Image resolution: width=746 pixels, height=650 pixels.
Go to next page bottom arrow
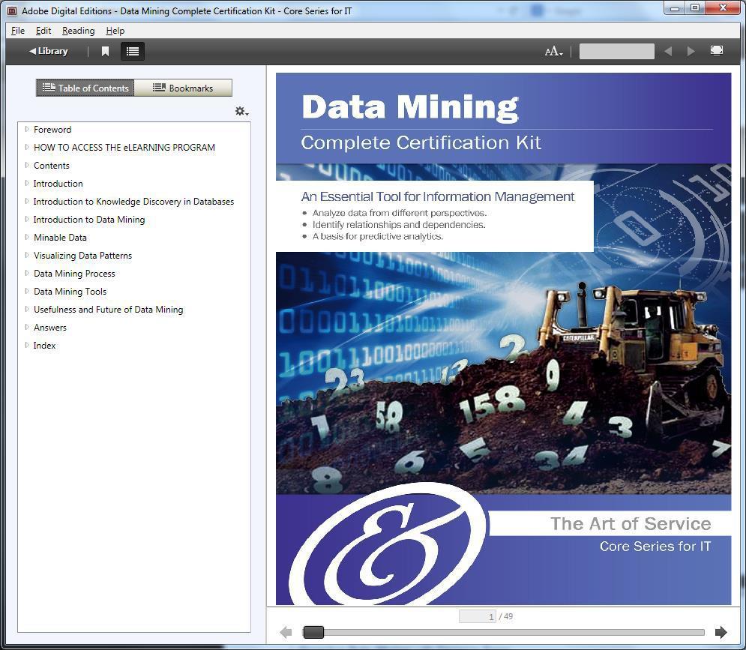[721, 632]
